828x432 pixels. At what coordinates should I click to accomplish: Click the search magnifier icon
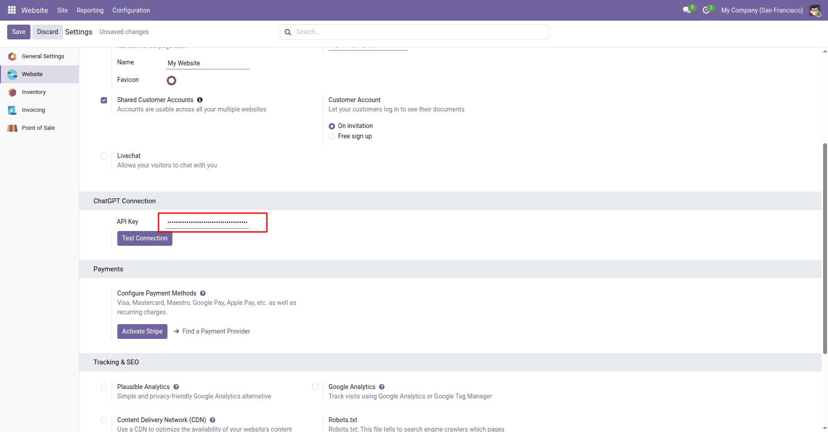[x=288, y=32]
